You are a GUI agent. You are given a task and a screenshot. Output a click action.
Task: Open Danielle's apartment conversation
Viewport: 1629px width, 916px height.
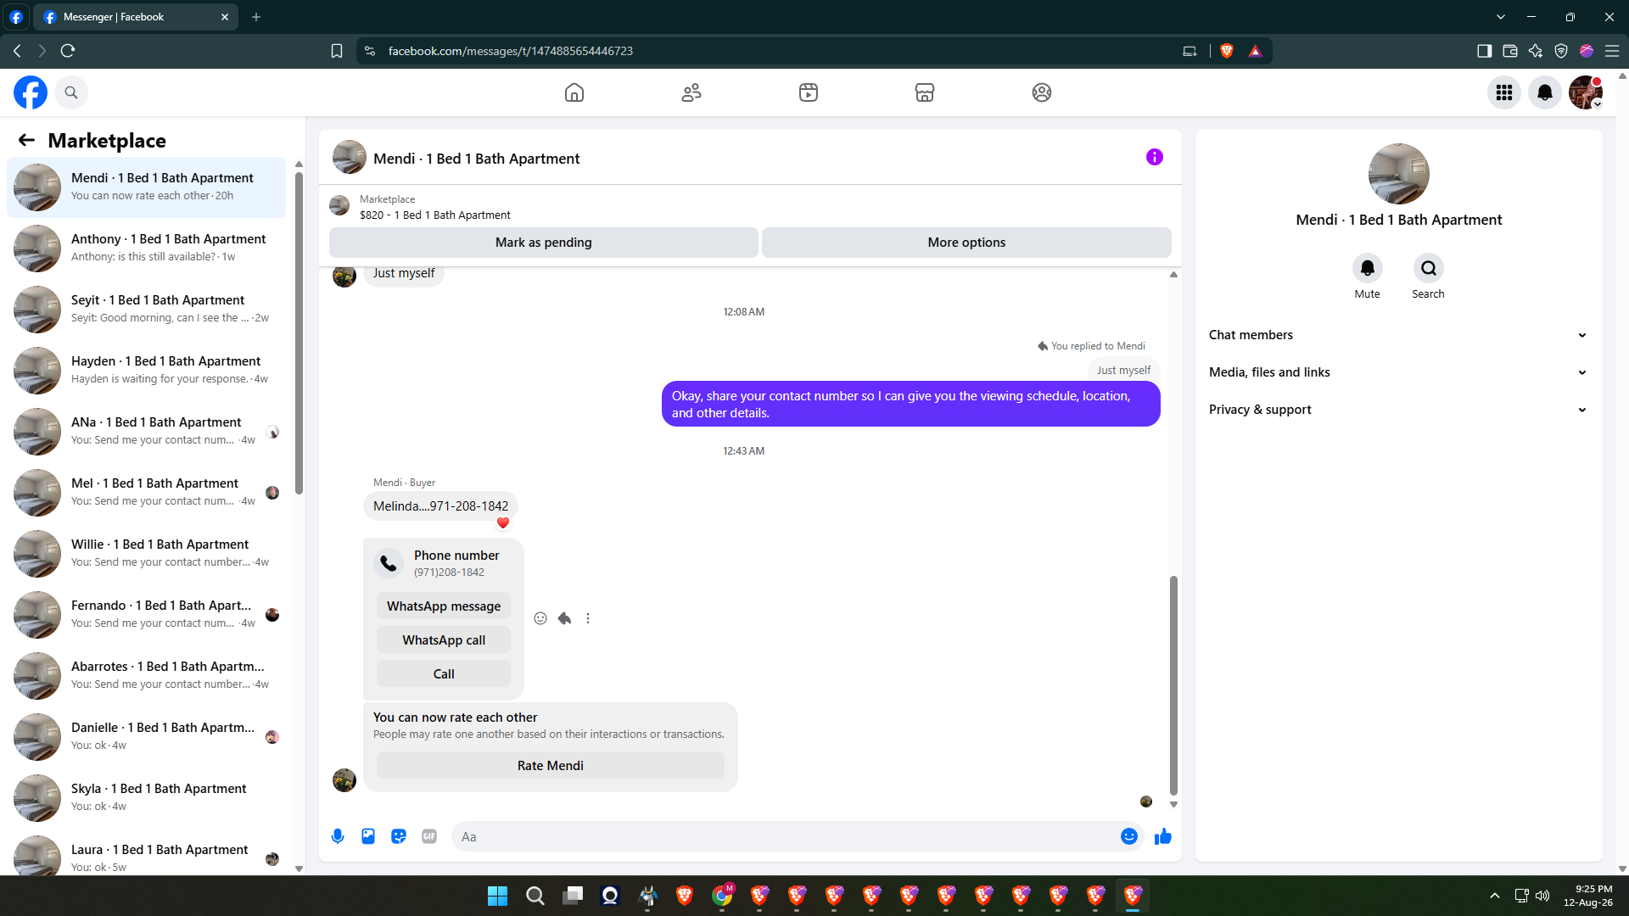coord(147,737)
